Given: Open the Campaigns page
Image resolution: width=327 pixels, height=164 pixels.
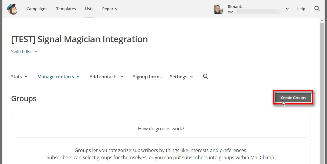Looking at the screenshot, I should point(37,9).
